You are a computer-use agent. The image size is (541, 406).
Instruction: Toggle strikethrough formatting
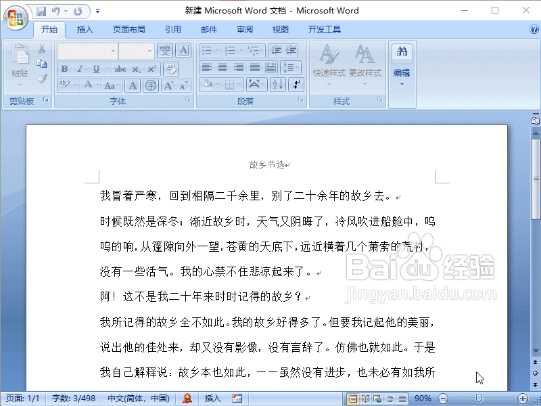coord(120,69)
